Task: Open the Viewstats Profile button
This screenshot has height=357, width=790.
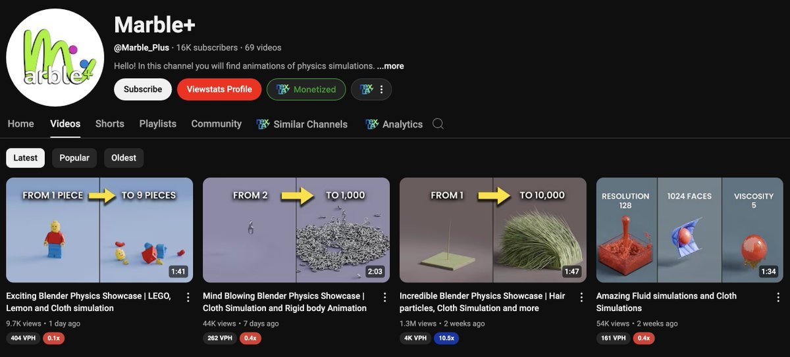Action: click(219, 89)
